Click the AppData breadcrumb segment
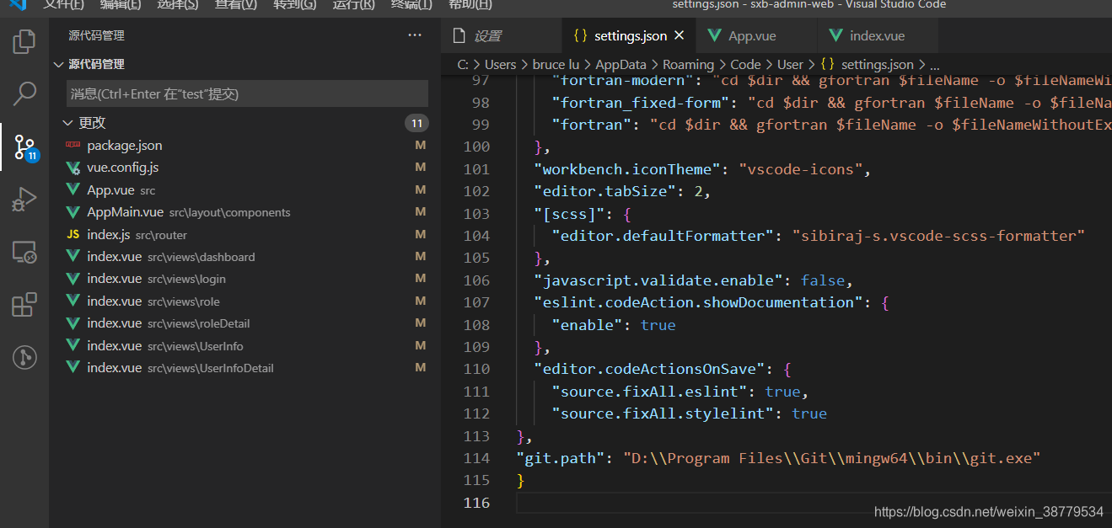 coord(620,64)
